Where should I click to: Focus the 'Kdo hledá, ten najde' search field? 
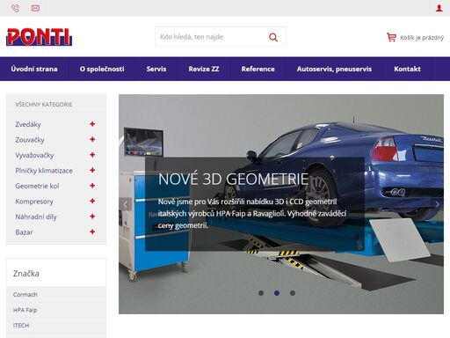(x=211, y=37)
